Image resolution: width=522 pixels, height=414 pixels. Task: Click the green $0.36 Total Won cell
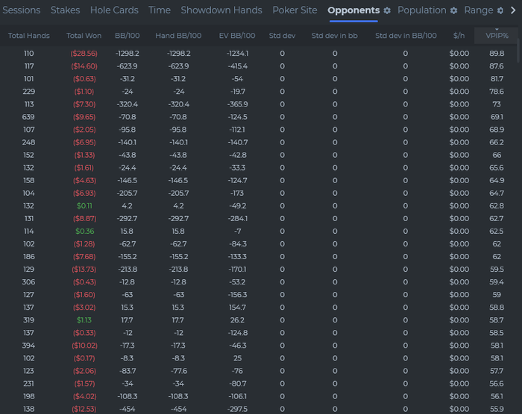(84, 231)
